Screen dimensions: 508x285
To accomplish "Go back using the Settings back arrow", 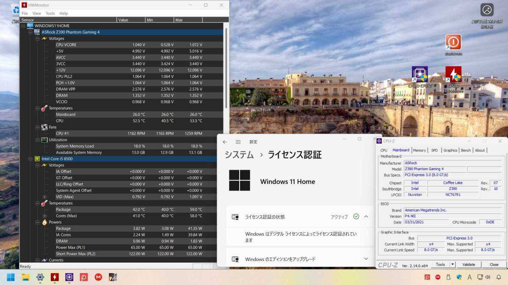I will pos(225,142).
